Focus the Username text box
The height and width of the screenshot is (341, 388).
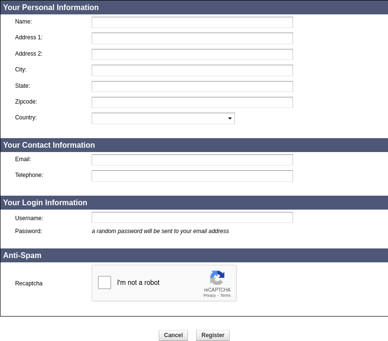pos(192,218)
